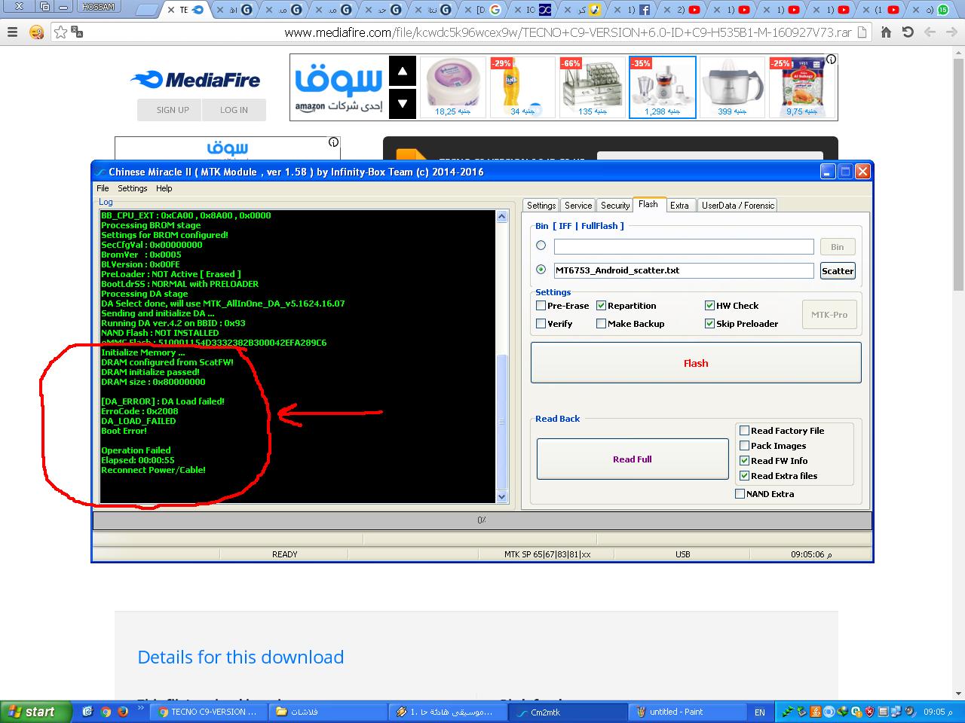Switch to the Settings tab
The width and height of the screenshot is (965, 723).
pyautogui.click(x=541, y=206)
